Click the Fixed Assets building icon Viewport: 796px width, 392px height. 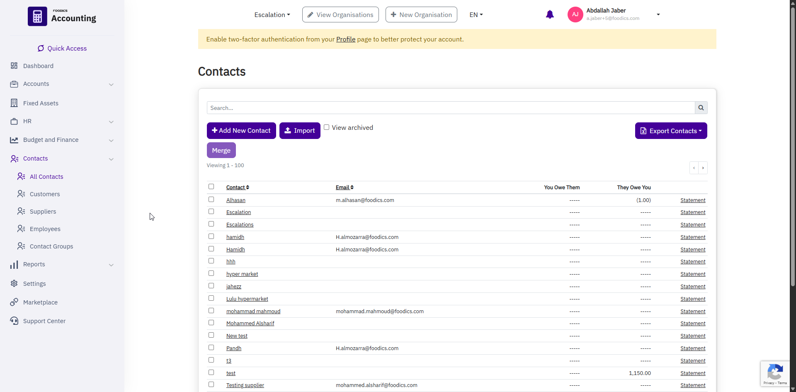tap(14, 103)
